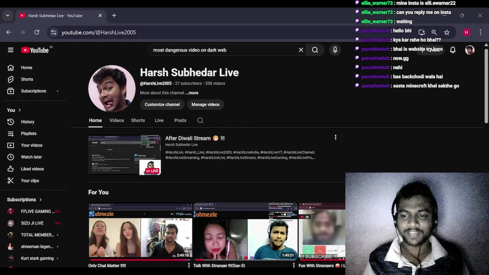Expand channel description with ...more
The height and width of the screenshot is (275, 489).
coord(192,93)
